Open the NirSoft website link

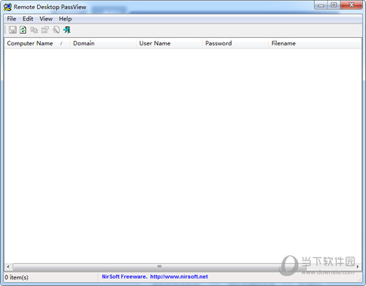pos(179,277)
